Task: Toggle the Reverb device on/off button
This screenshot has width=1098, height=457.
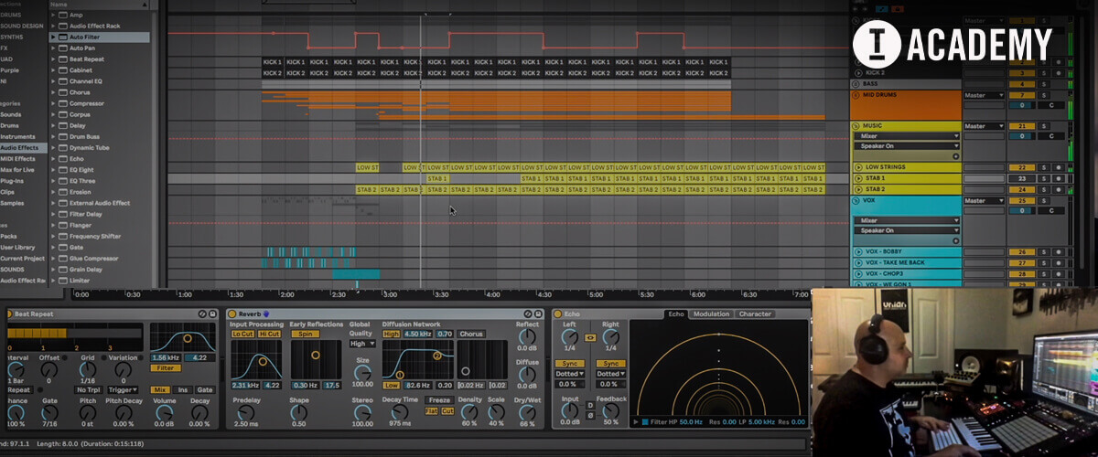Action: [x=232, y=314]
